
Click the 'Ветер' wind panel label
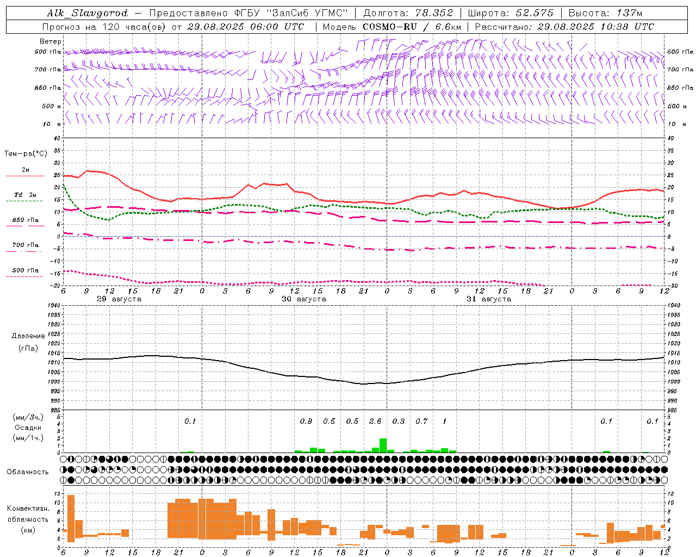[x=50, y=41]
